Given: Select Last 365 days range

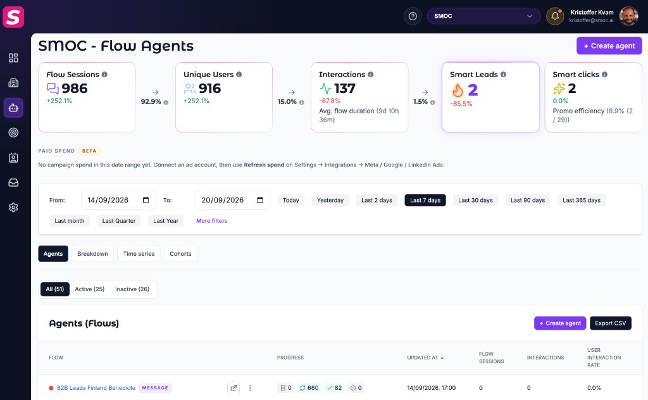Looking at the screenshot, I should tap(582, 200).
